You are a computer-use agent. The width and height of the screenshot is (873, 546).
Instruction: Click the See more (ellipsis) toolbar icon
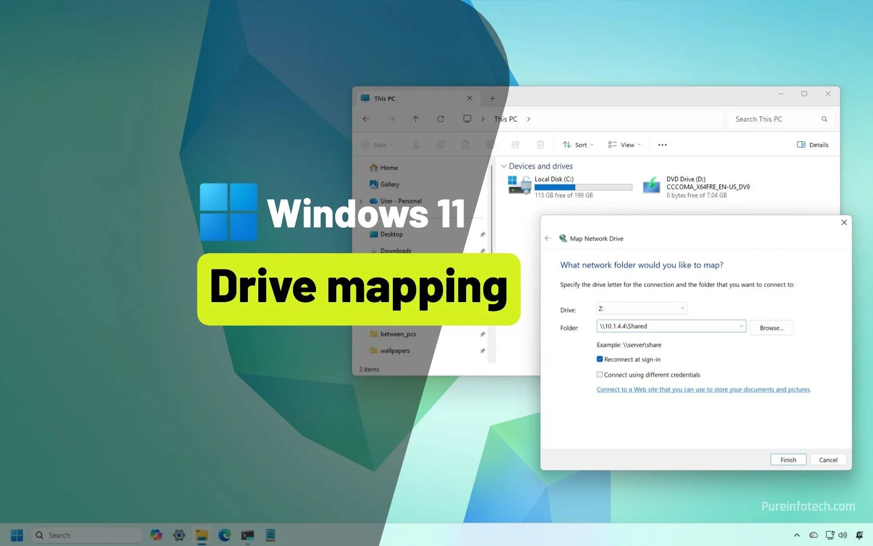[662, 145]
